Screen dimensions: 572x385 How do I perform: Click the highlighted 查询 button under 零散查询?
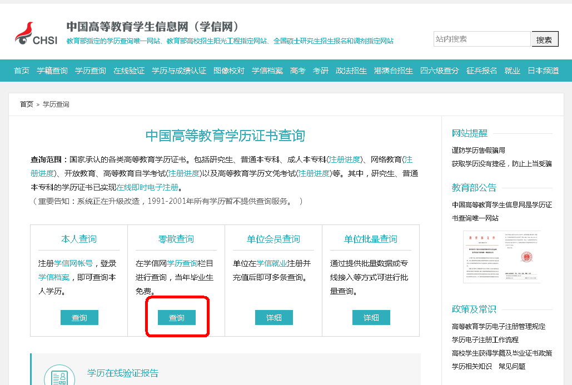(177, 318)
